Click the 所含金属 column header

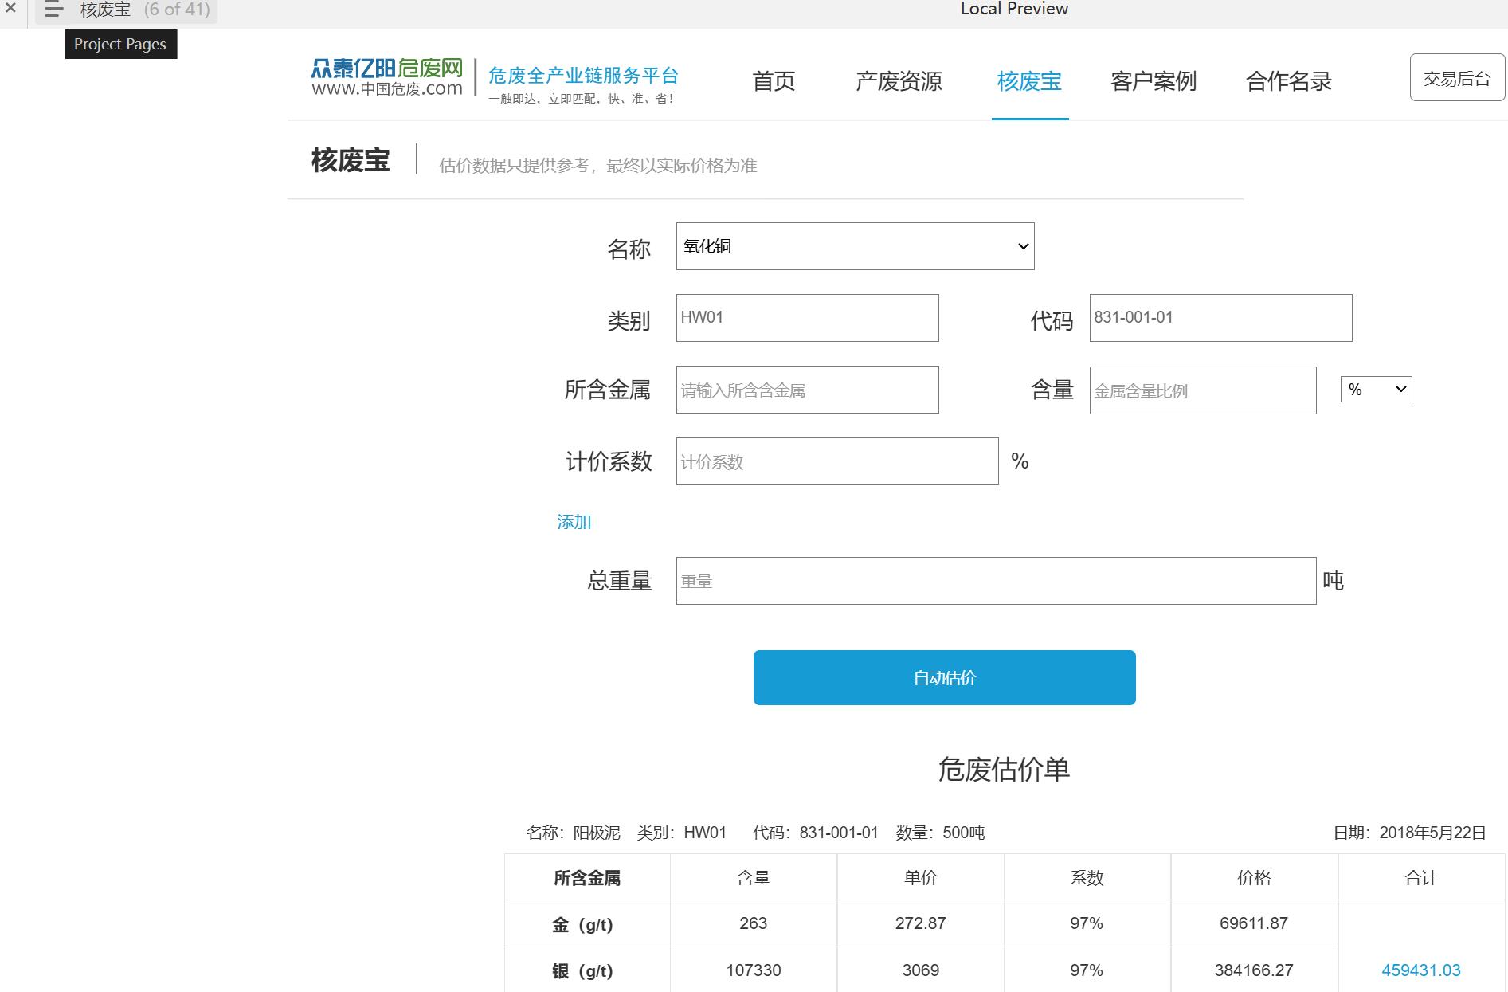tap(587, 878)
